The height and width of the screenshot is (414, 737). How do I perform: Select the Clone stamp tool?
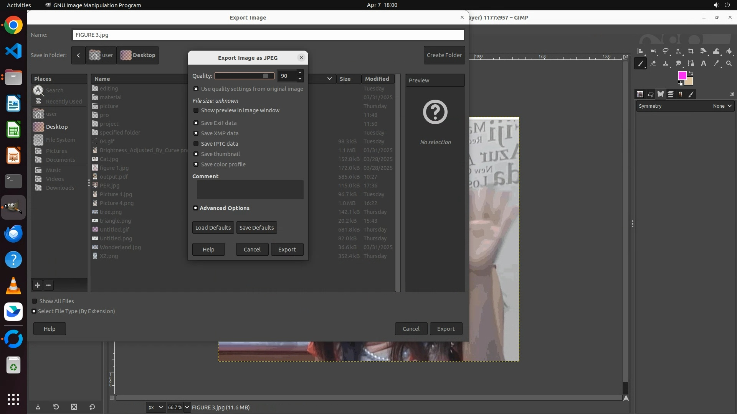[x=666, y=64]
